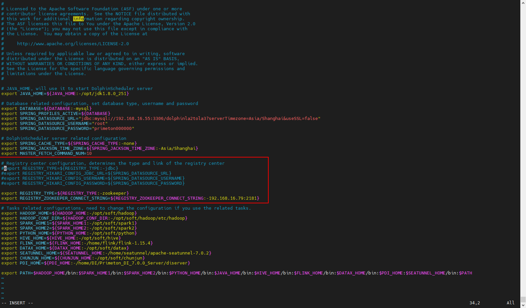
Task: Click the vertical scrollbar thumb
Action: pyautogui.click(x=523, y=299)
